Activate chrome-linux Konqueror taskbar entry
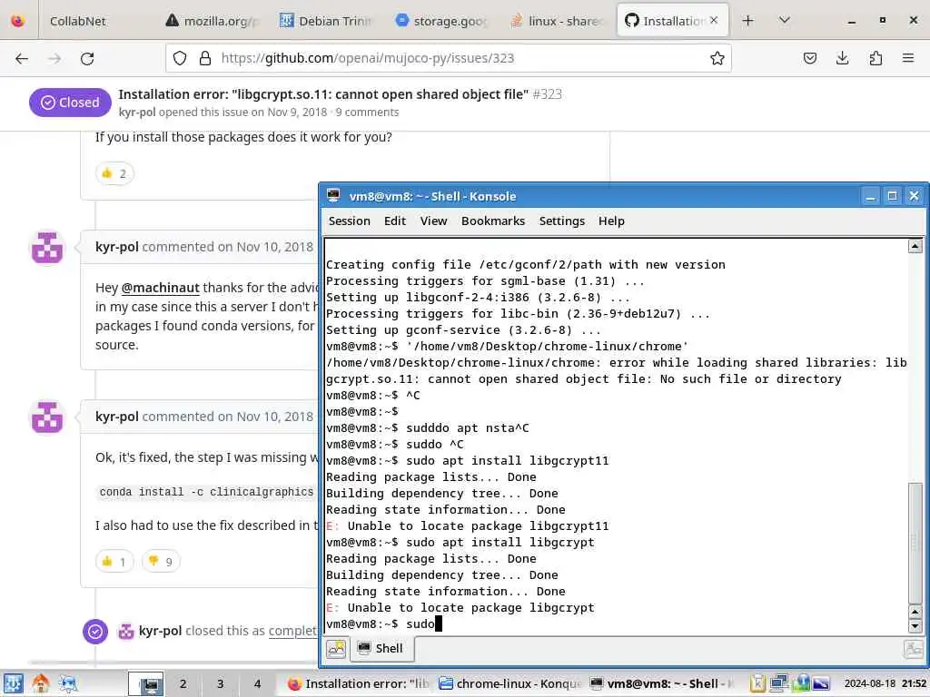The width and height of the screenshot is (930, 697). tap(510, 684)
